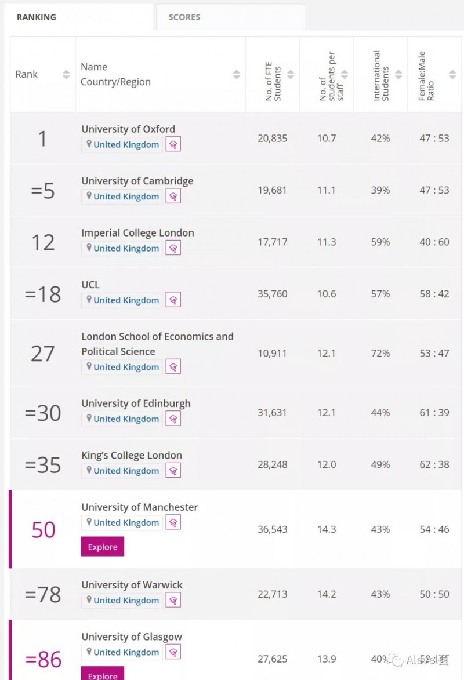Click the graduation cap icon under UCL
464x680 pixels.
[173, 300]
